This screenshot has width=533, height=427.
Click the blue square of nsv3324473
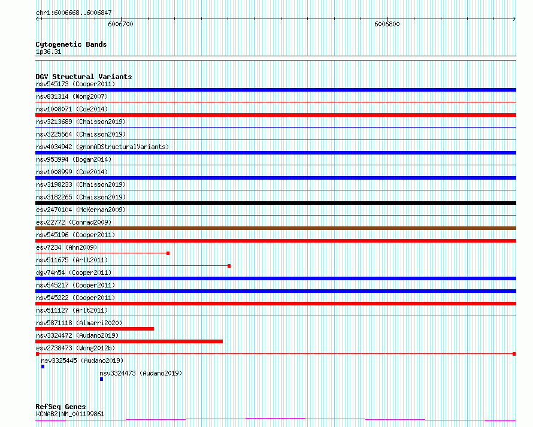click(101, 379)
